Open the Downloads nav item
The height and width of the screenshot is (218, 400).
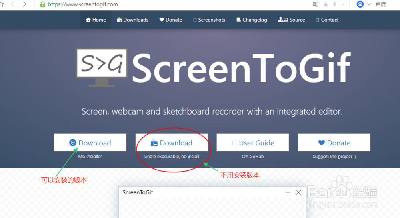pyautogui.click(x=133, y=20)
